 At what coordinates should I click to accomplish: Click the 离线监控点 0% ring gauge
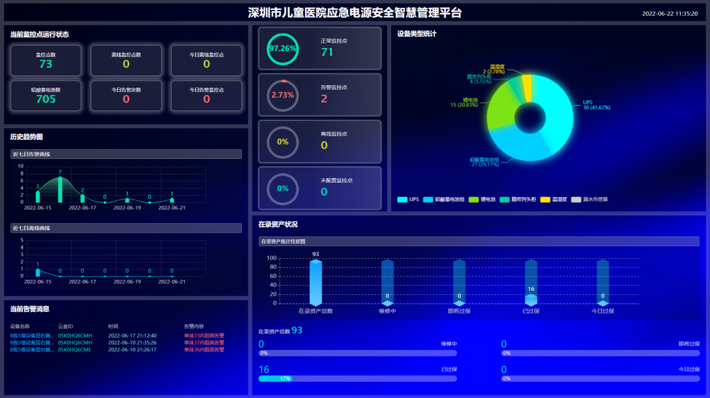(x=283, y=142)
